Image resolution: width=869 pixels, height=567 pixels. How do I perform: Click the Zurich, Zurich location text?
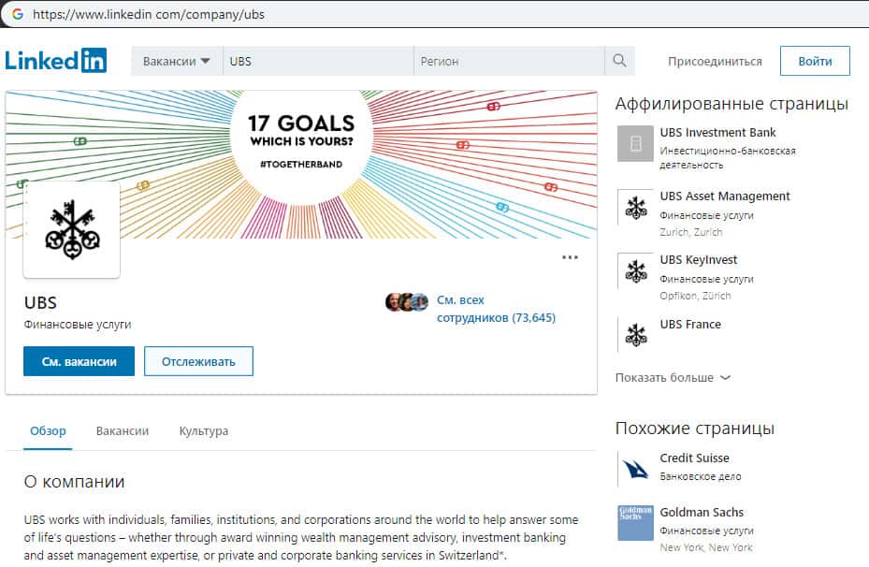pyautogui.click(x=691, y=232)
